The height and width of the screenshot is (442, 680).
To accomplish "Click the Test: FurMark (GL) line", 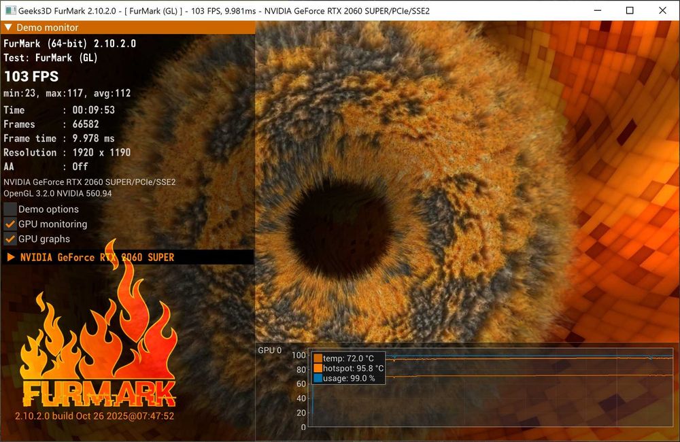I will click(x=50, y=58).
